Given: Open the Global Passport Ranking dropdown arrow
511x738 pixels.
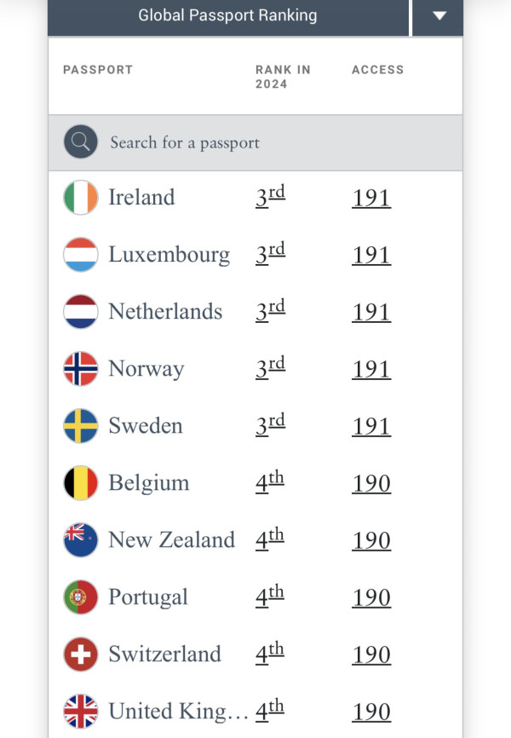Looking at the screenshot, I should point(439,15).
